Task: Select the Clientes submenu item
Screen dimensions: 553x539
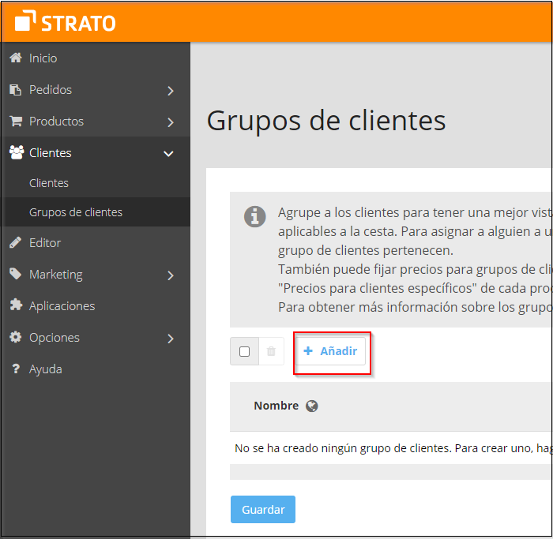Action: pyautogui.click(x=96, y=183)
